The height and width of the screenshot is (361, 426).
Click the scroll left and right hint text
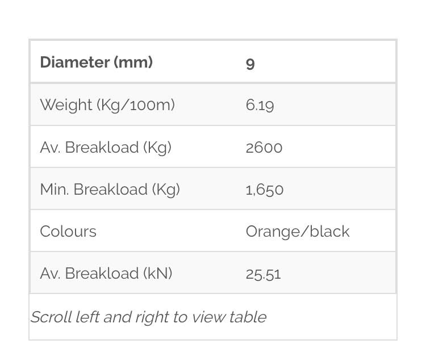pyautogui.click(x=148, y=317)
